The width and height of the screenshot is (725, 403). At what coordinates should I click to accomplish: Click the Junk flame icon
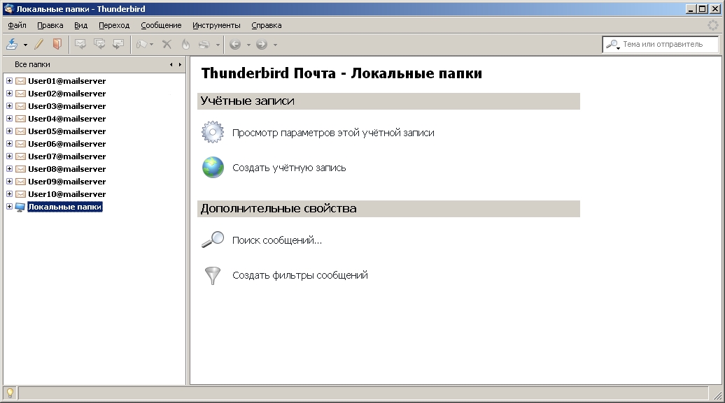[185, 44]
